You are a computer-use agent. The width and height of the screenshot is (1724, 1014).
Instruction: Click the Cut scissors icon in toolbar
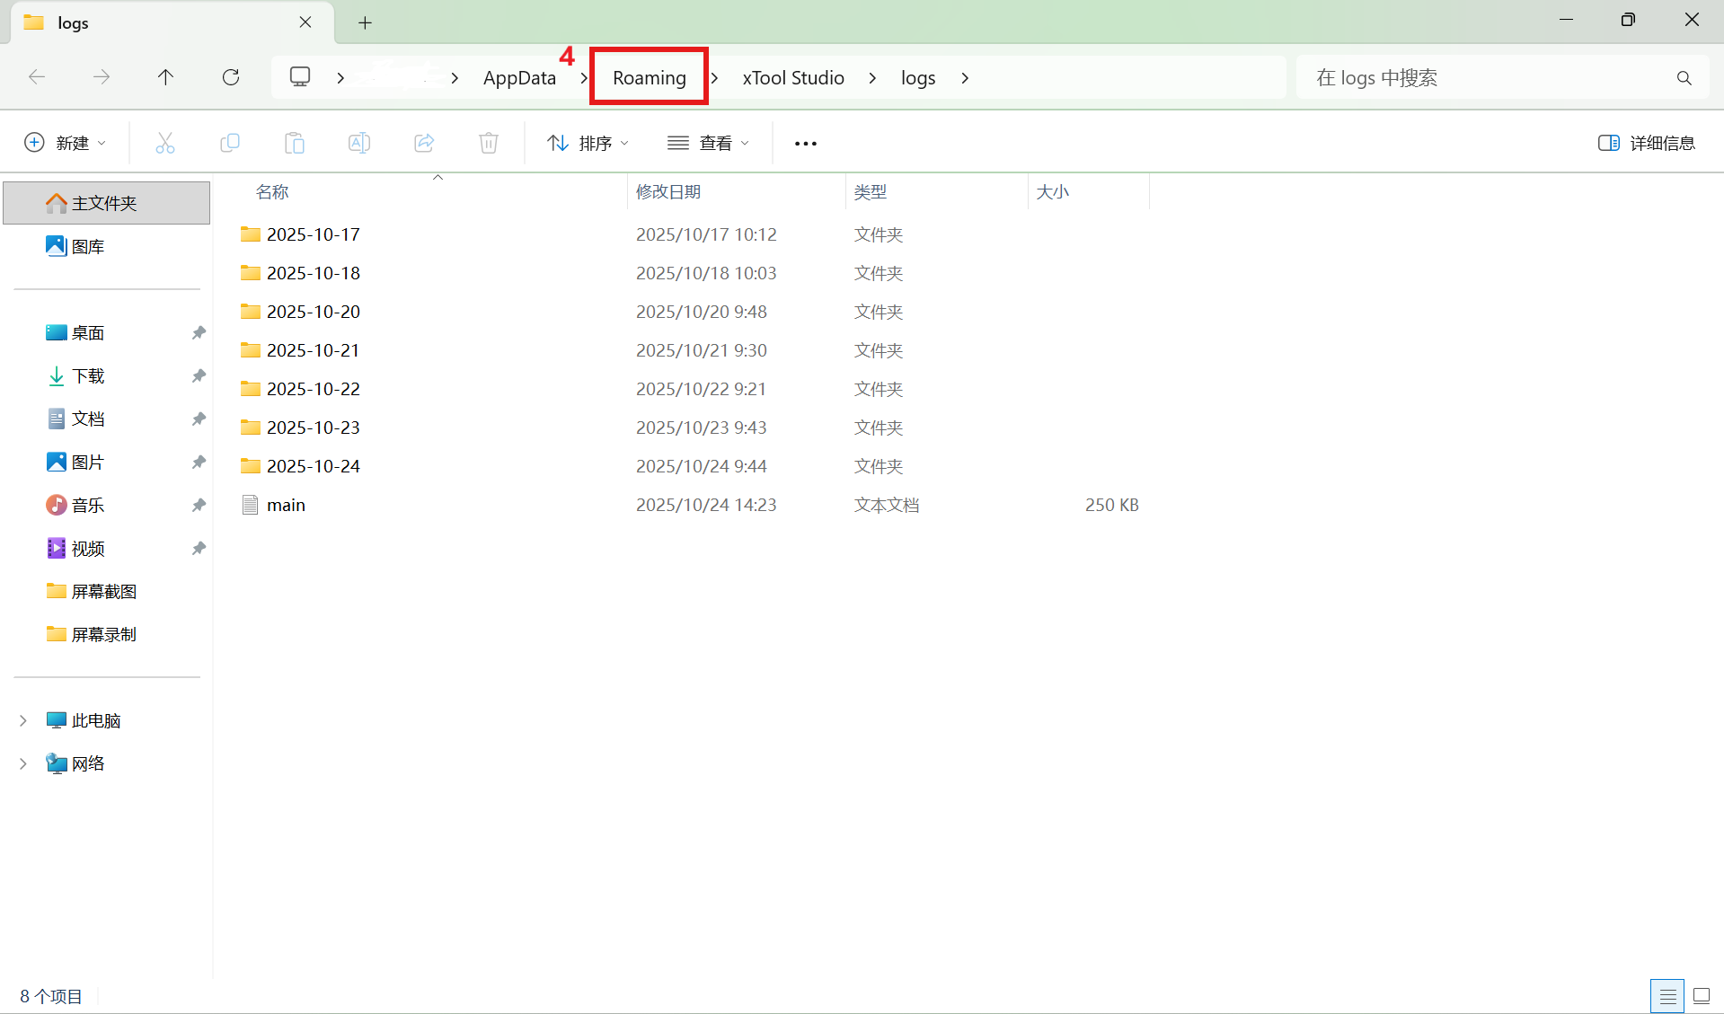click(165, 143)
